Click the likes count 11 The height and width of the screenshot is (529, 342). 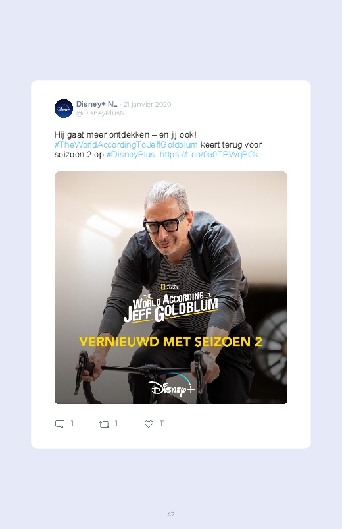pos(162,424)
